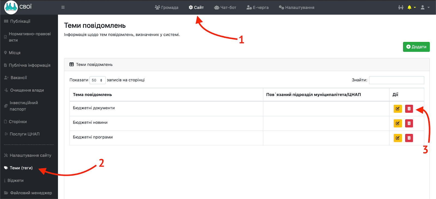Delete the Бюджетні документи topic

click(409, 109)
